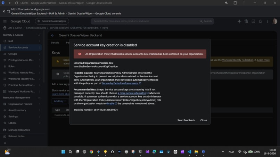Open the site settings icon beside the URL
This screenshot has width=280, height=157.
point(9,11)
